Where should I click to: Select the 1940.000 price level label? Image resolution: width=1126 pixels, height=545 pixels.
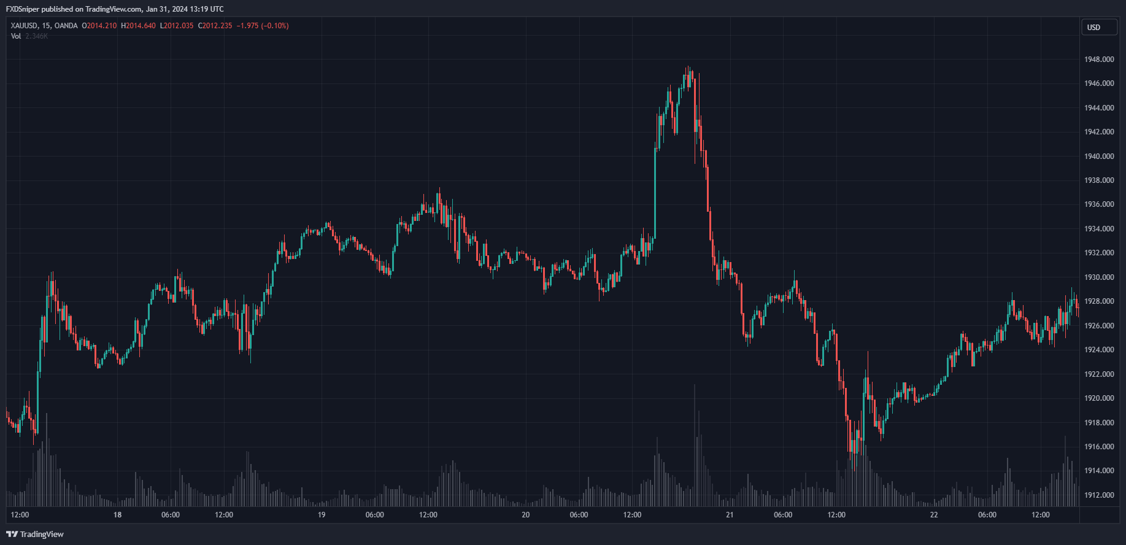pos(1099,157)
